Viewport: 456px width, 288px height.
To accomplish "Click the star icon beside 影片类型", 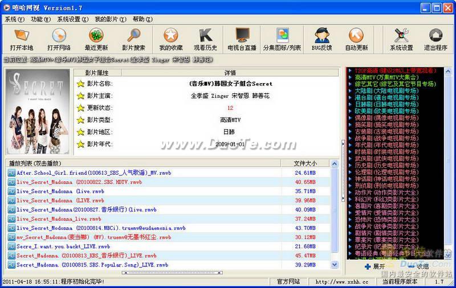I will (80, 120).
